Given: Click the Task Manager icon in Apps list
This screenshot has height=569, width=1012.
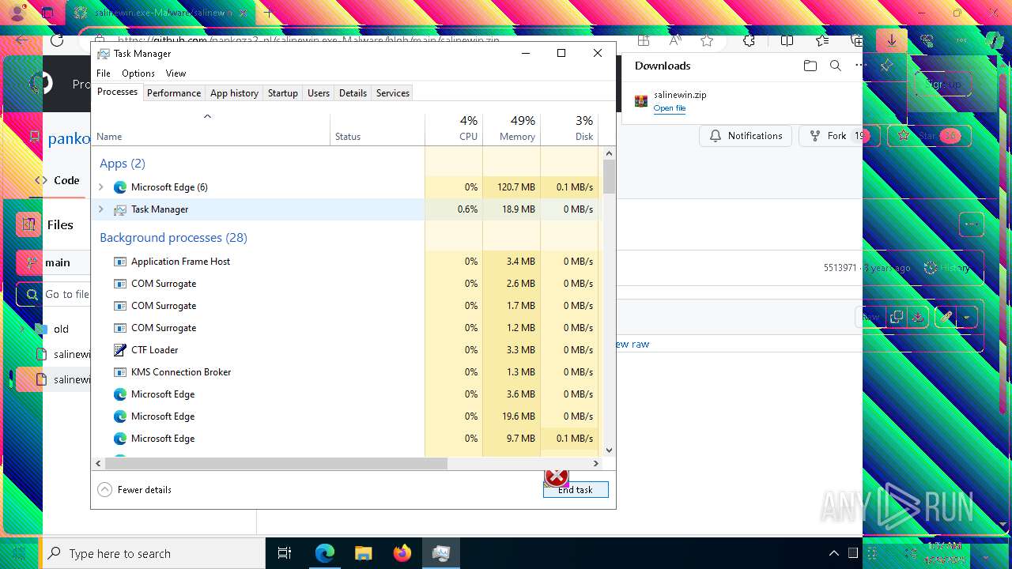Looking at the screenshot, I should (x=120, y=209).
